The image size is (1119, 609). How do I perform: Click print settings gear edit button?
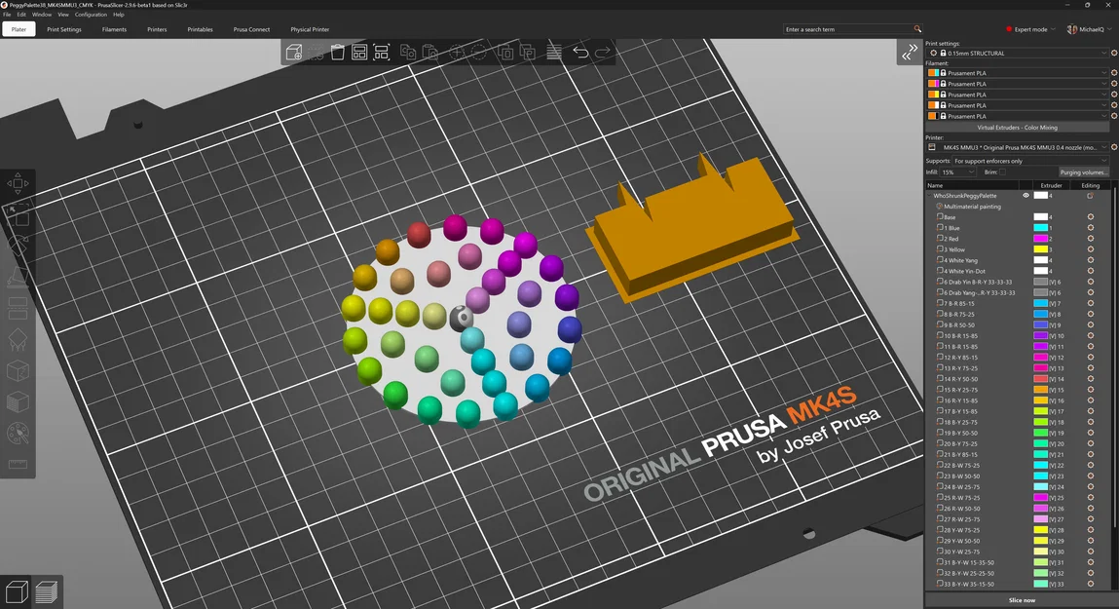(1114, 53)
